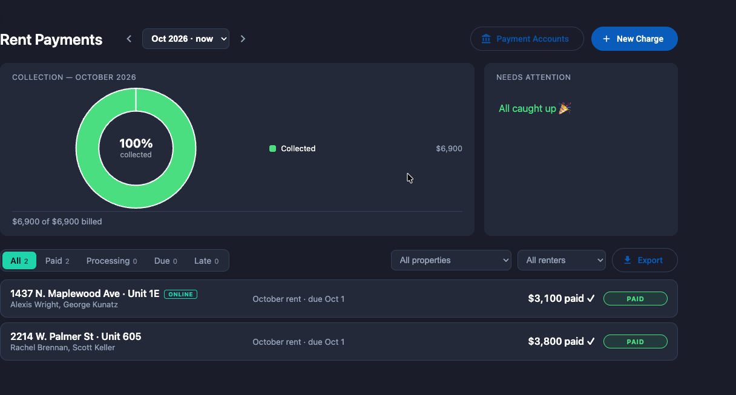736x395 pixels.
Task: Open the Oct 2026 · now period dropdown
Action: [x=186, y=39]
